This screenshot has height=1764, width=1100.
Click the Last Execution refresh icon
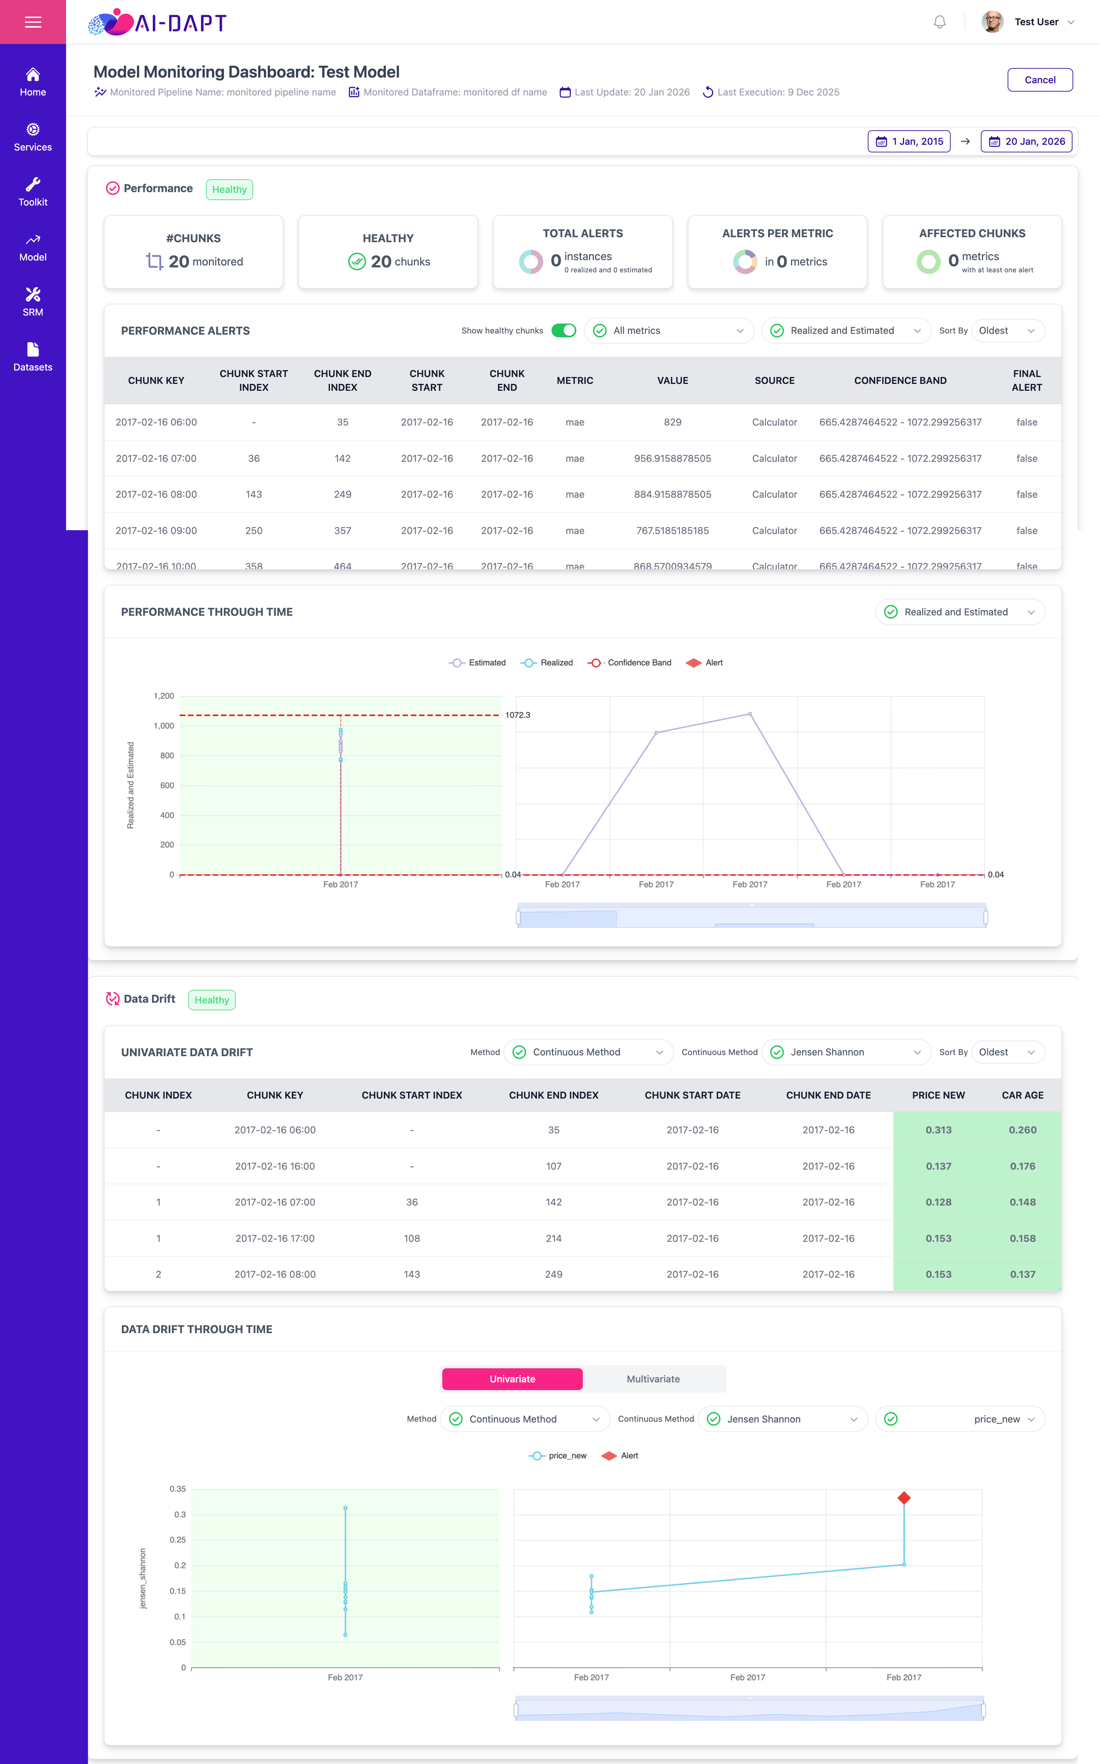tap(708, 92)
